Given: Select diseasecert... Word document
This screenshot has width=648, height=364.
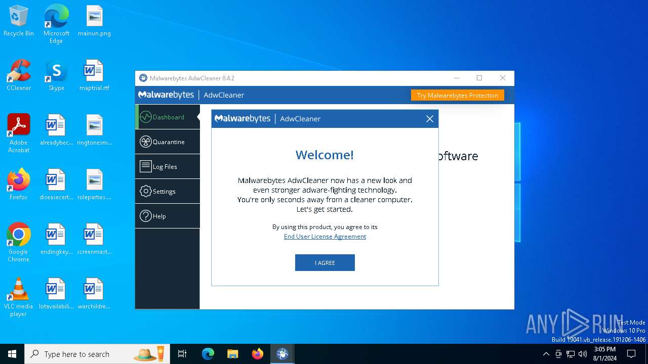Looking at the screenshot, I should (56, 185).
